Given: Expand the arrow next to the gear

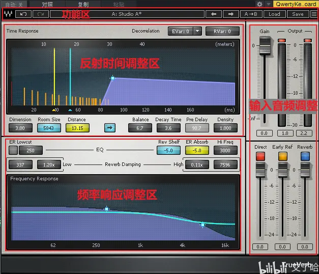Looking at the screenshot, I should coord(268,4).
